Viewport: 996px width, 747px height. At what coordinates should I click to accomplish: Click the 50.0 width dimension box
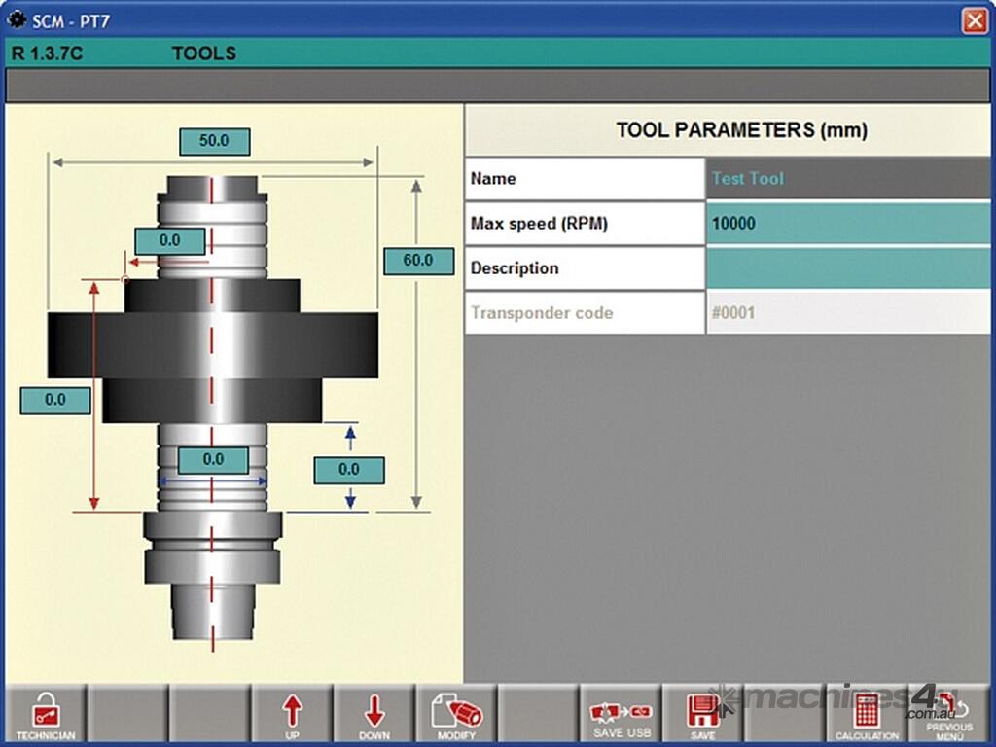point(214,141)
